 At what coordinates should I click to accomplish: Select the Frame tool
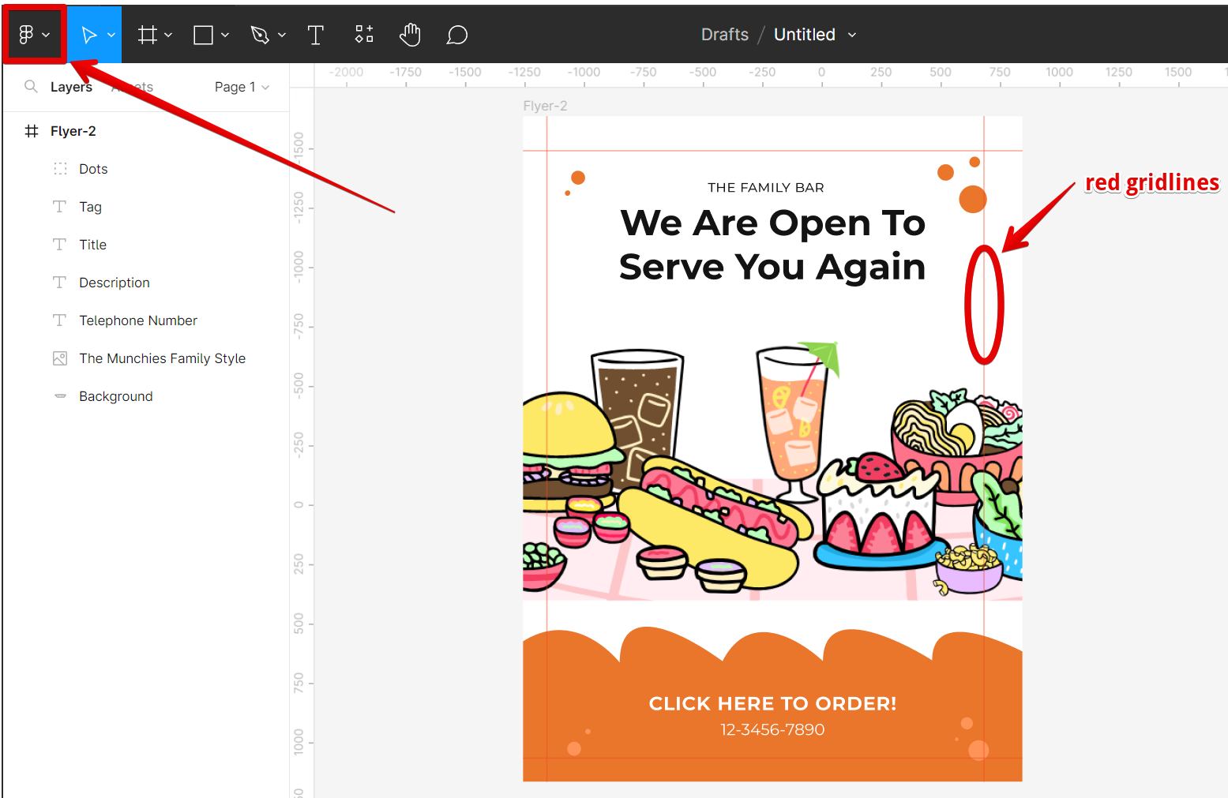click(147, 35)
